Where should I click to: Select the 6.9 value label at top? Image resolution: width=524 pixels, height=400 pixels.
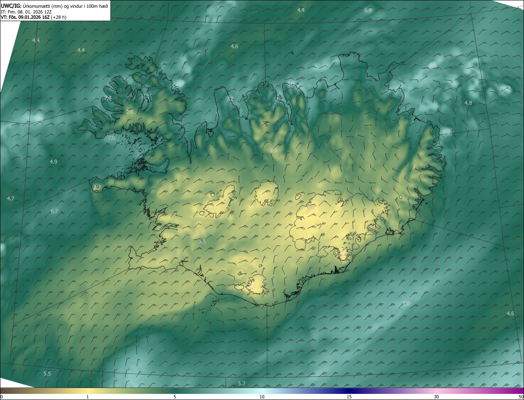pyautogui.click(x=368, y=10)
